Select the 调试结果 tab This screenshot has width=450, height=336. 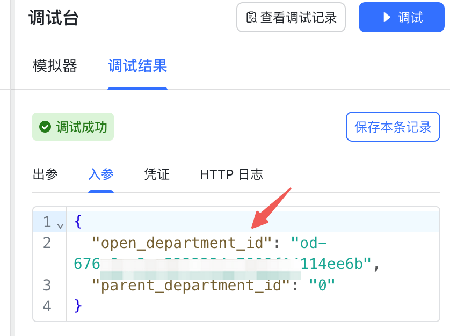coord(137,65)
